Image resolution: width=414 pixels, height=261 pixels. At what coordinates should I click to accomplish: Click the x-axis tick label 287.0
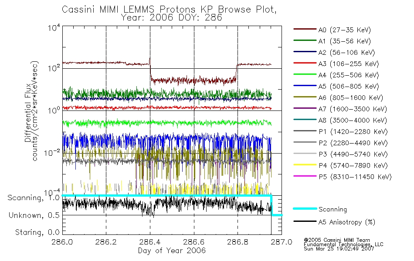282,242
